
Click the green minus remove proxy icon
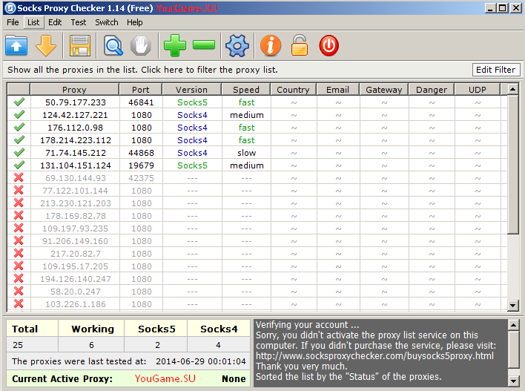204,46
